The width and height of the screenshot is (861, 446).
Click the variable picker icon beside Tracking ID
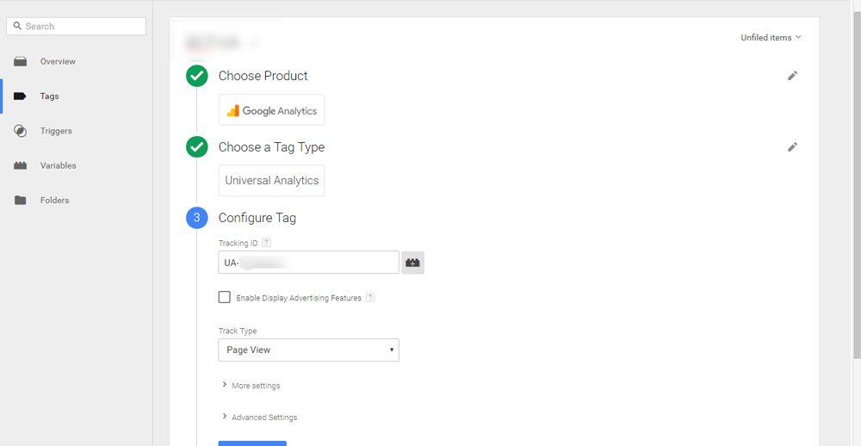click(412, 263)
